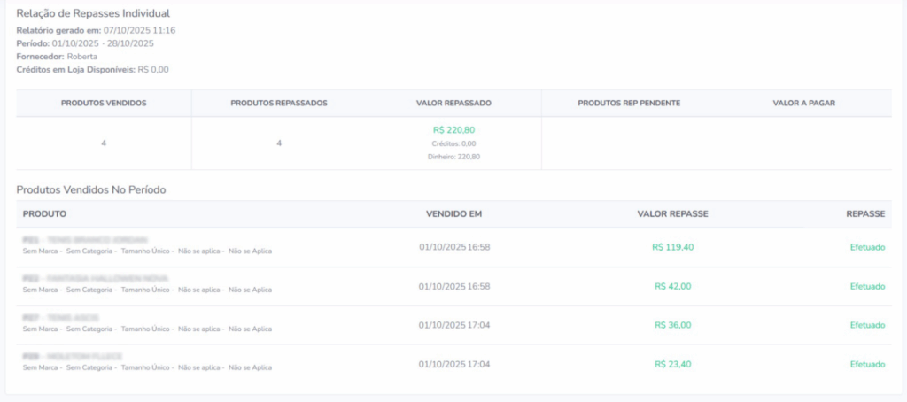Click the Produtos Vendidos No Período heading
907x402 pixels.
coord(91,189)
